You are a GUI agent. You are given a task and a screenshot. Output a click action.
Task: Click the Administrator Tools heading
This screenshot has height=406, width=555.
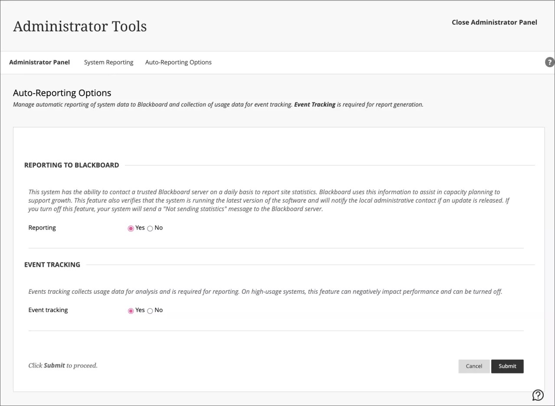[80, 26]
